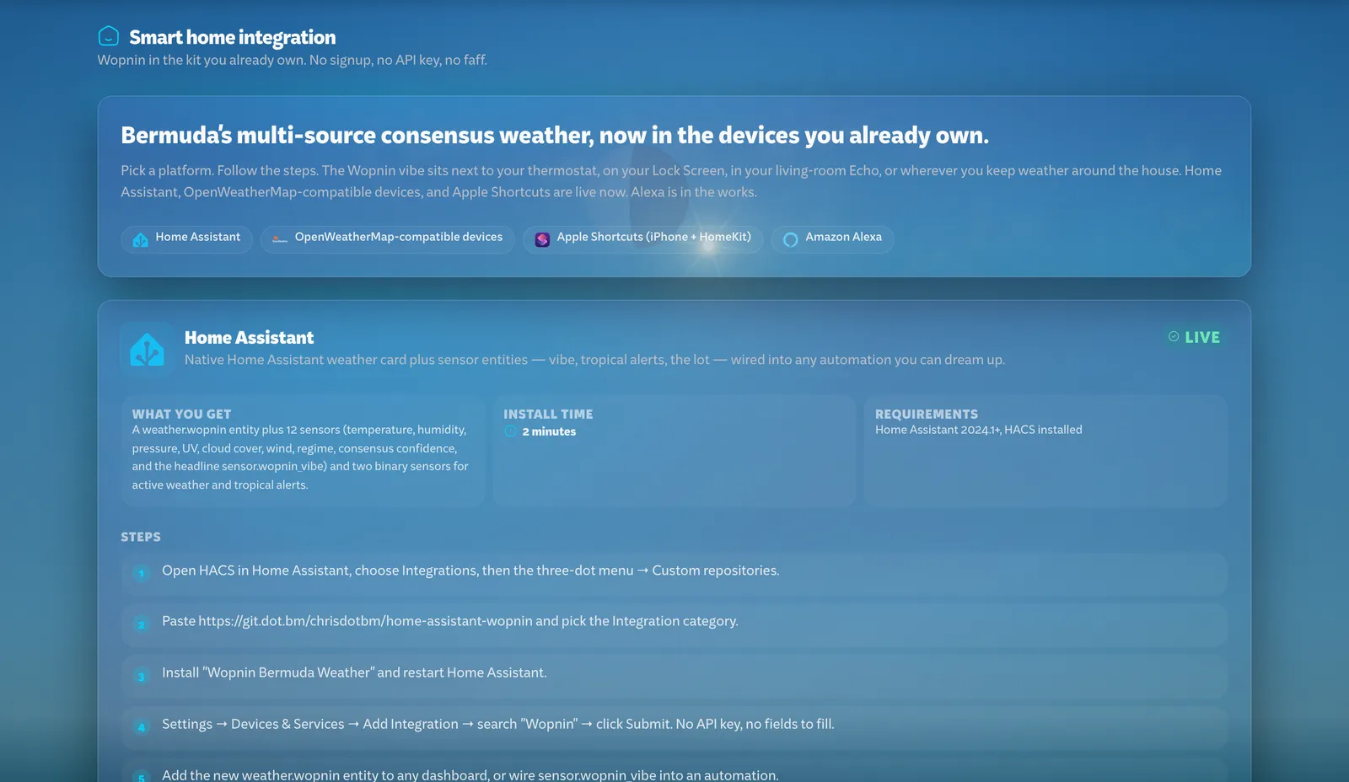Click step 1 about opening HACS
Viewport: 1349px width, 782px height.
[x=674, y=572]
